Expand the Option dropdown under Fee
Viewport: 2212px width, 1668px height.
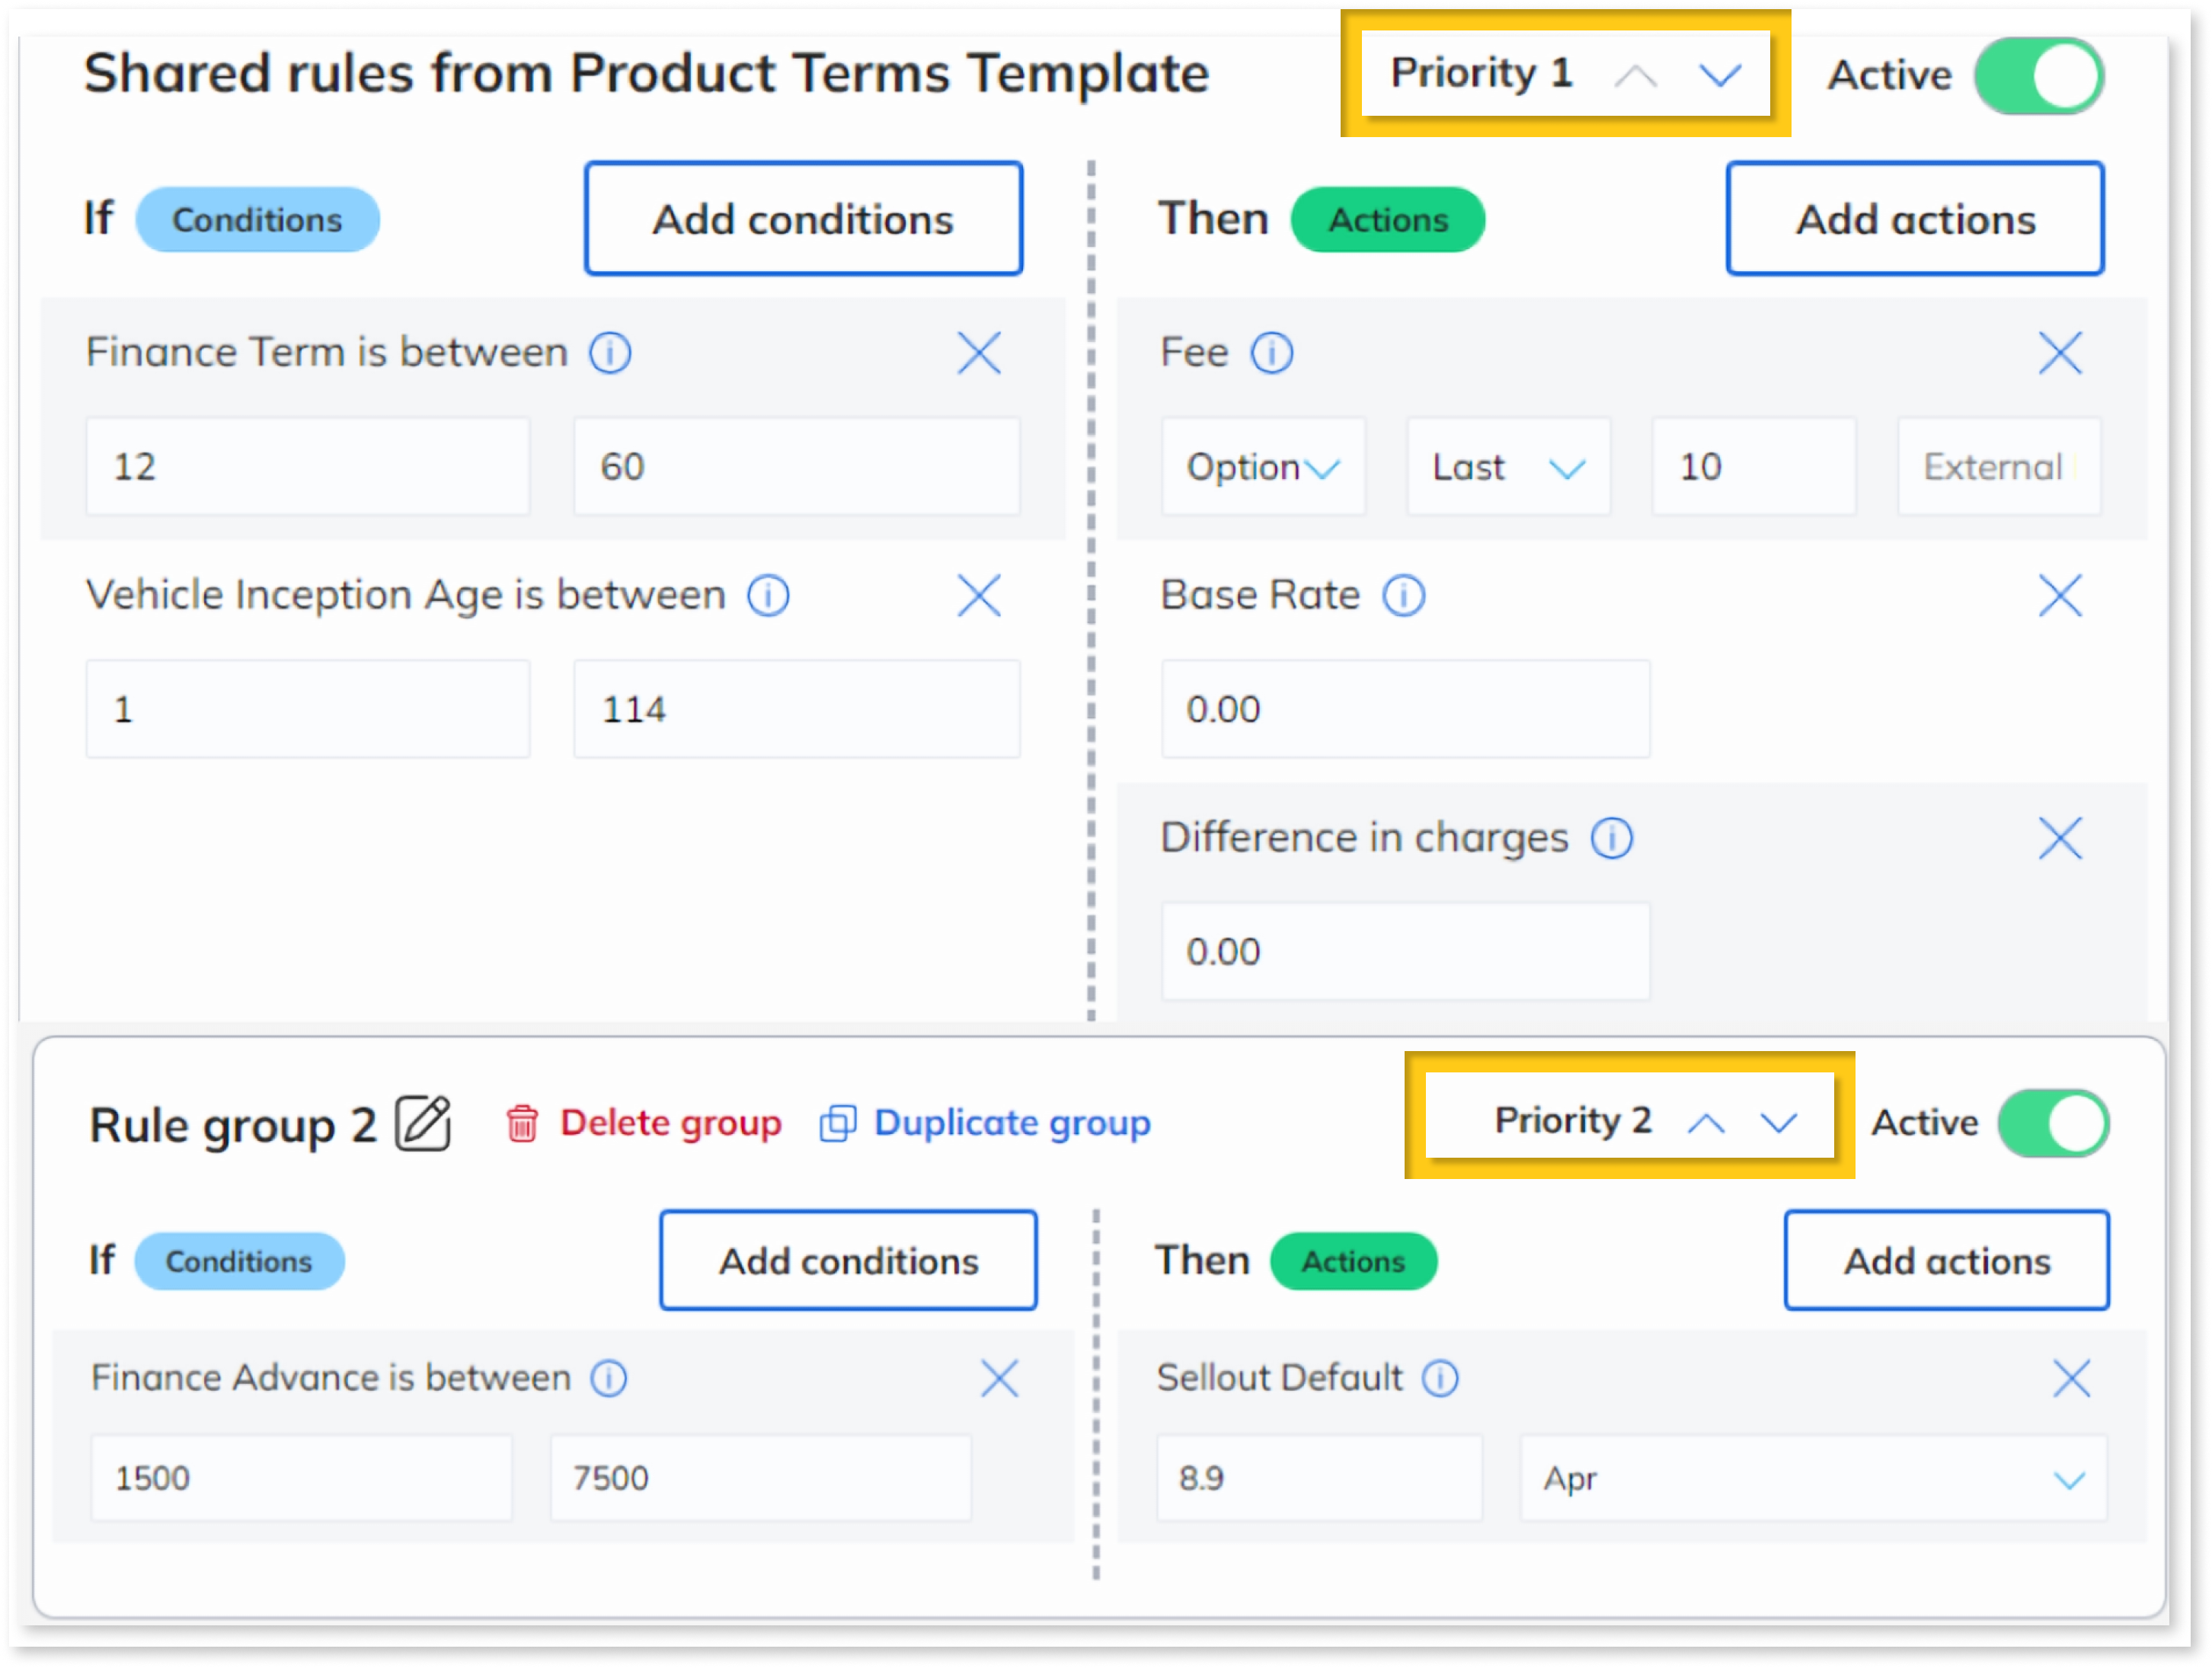click(x=1263, y=467)
